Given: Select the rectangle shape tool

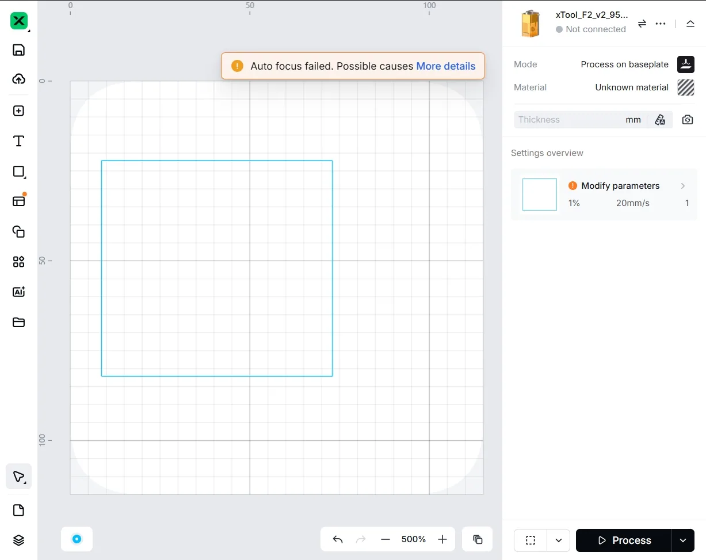Looking at the screenshot, I should tap(18, 172).
